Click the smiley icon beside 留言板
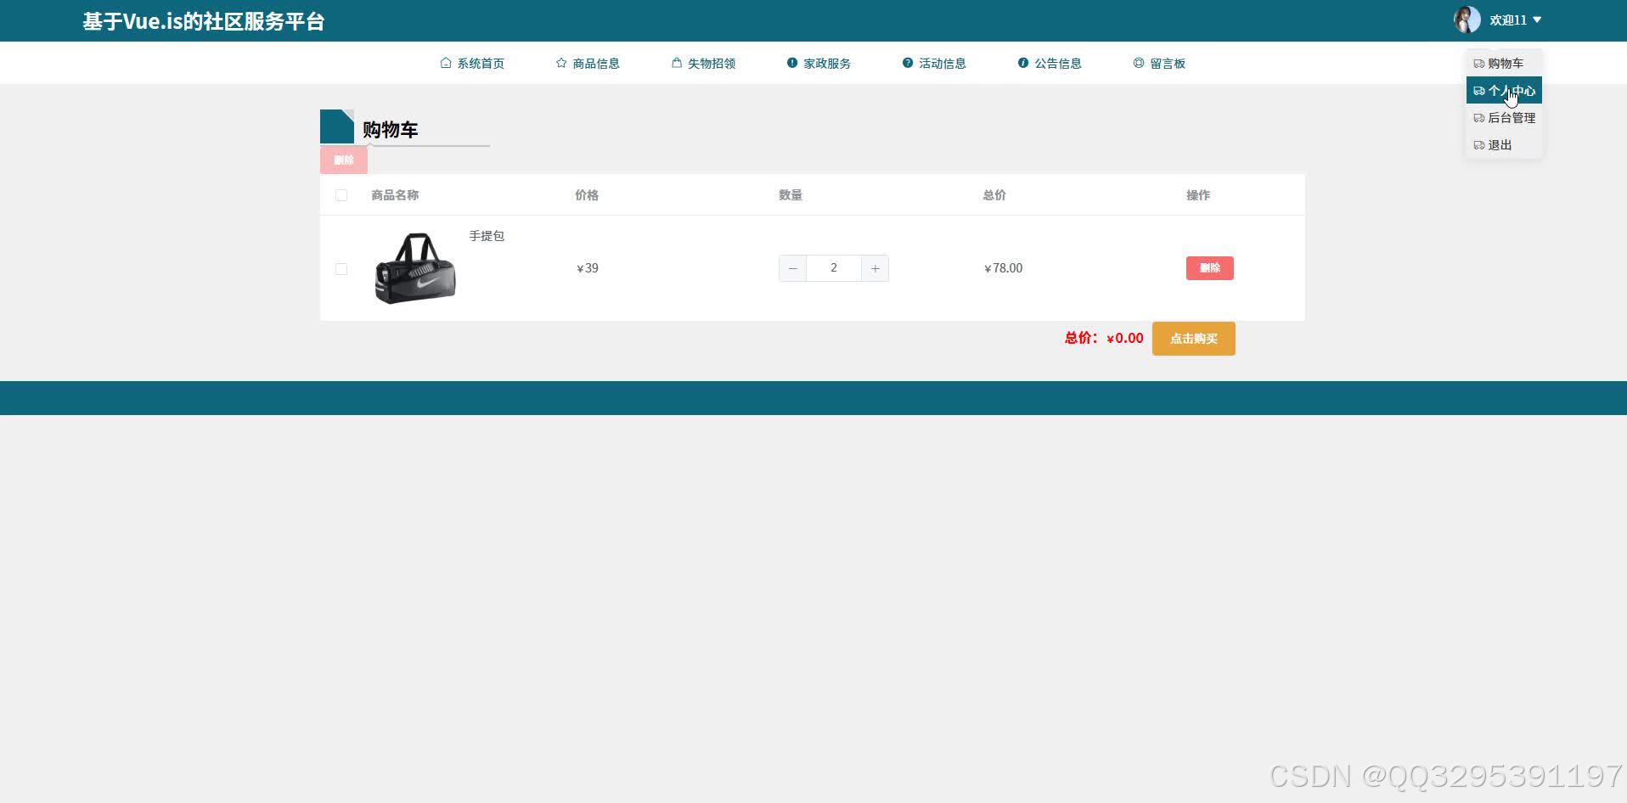Viewport: 1627px width, 803px height. click(x=1139, y=63)
